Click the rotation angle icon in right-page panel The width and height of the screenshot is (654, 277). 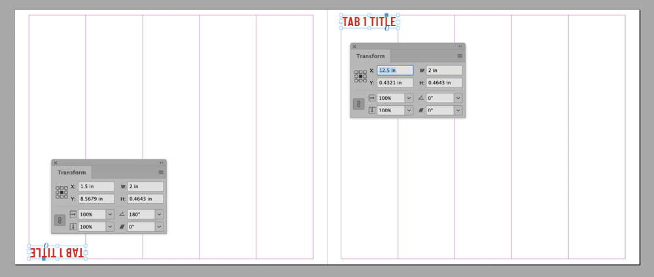(x=421, y=98)
